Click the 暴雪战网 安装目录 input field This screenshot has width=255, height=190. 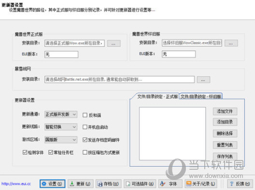(120, 79)
